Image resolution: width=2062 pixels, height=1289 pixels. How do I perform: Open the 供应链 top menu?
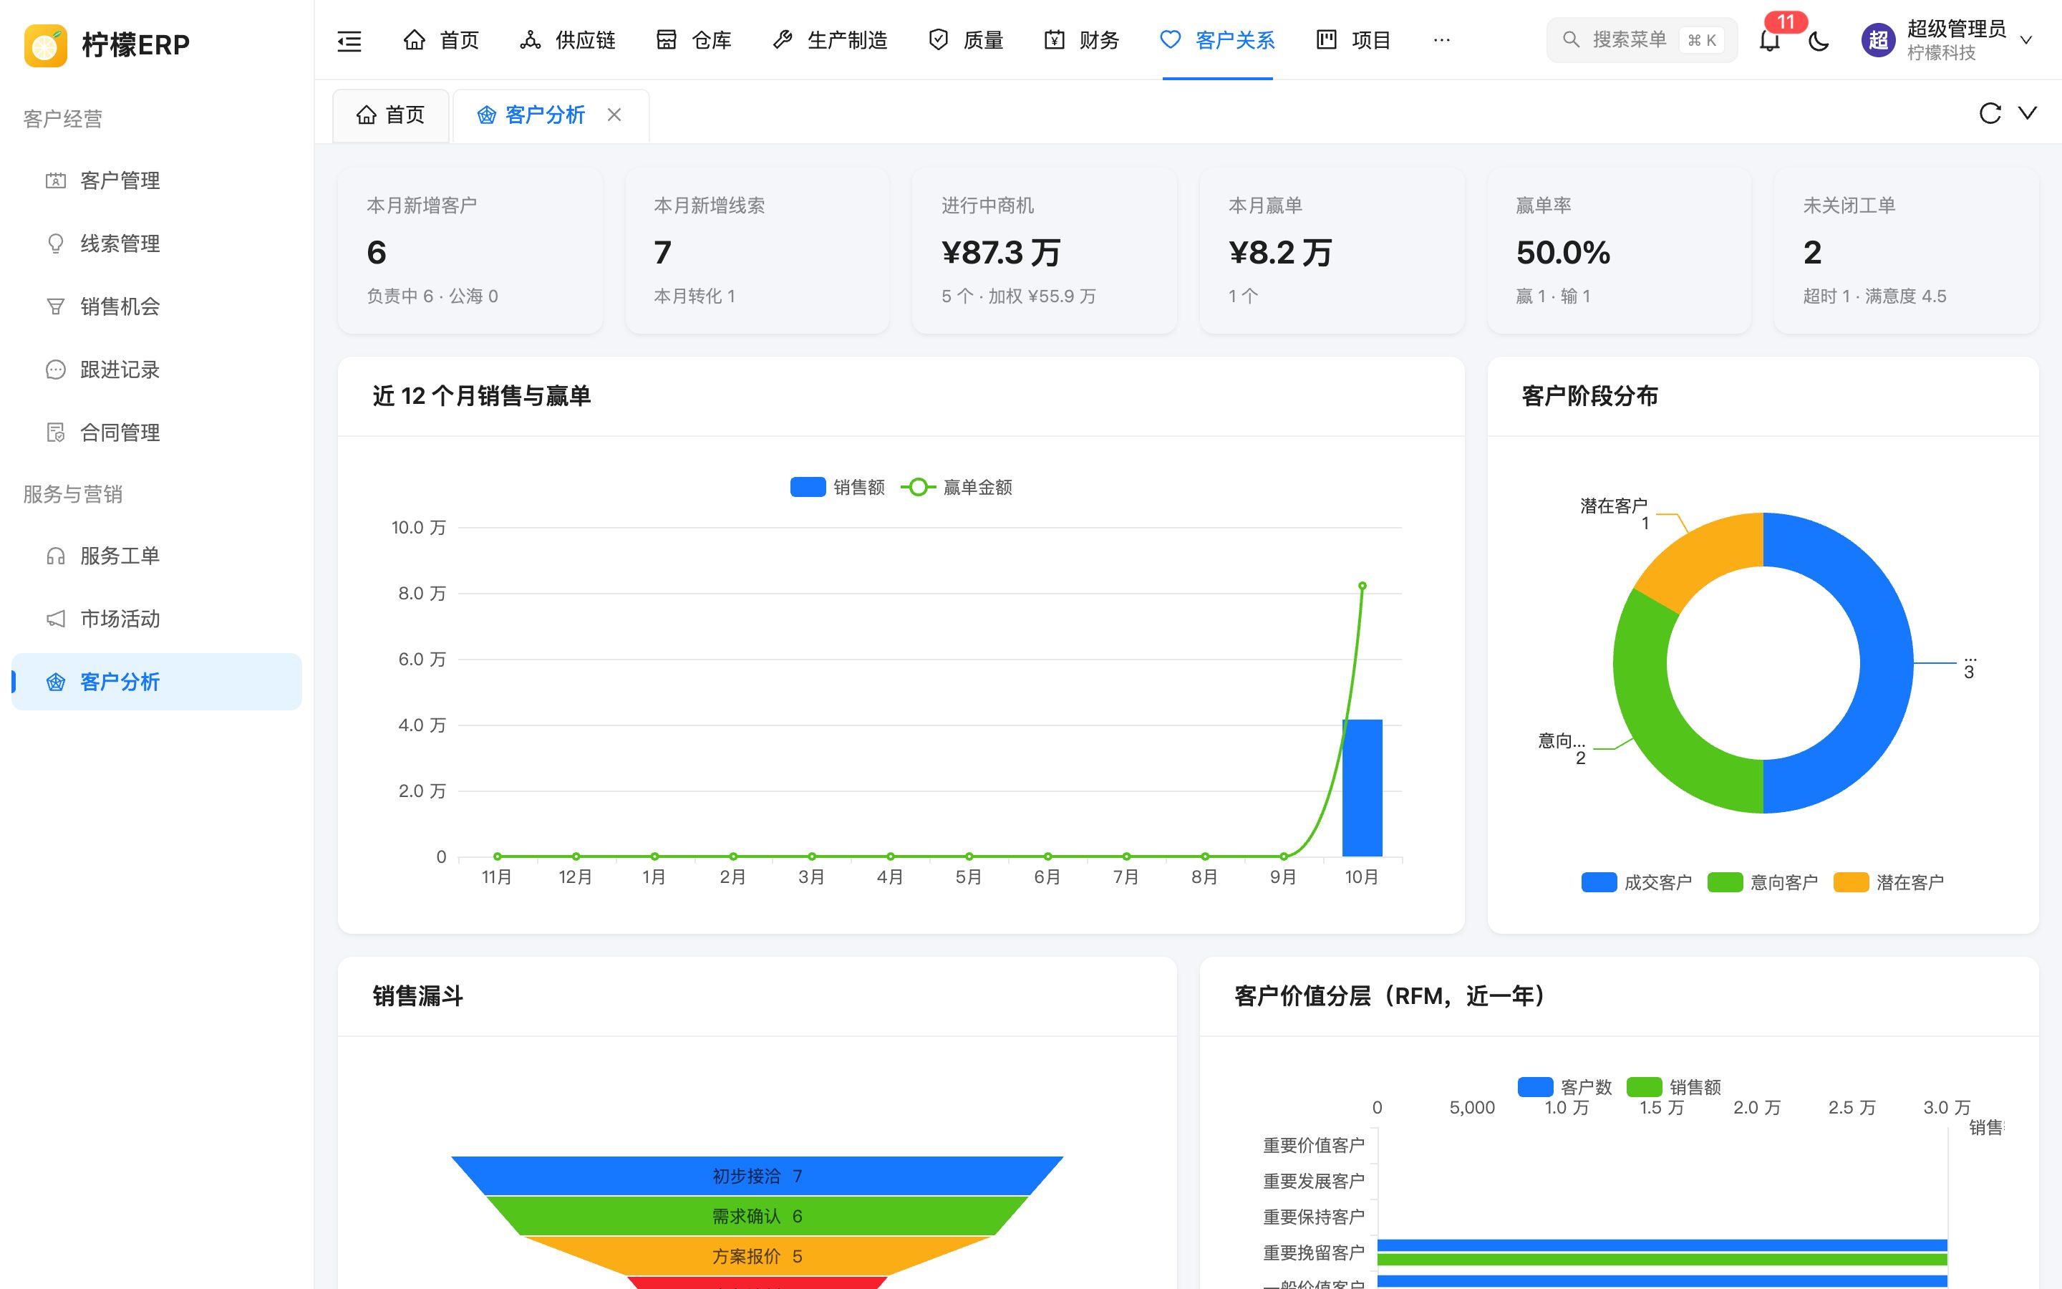(x=568, y=40)
